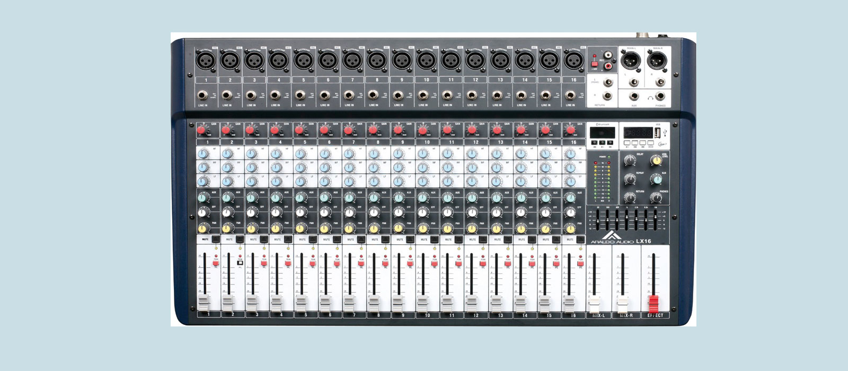Click the channel 12 number label below the XLR

(x=475, y=79)
